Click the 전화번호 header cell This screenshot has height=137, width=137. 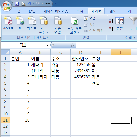tap(81, 59)
